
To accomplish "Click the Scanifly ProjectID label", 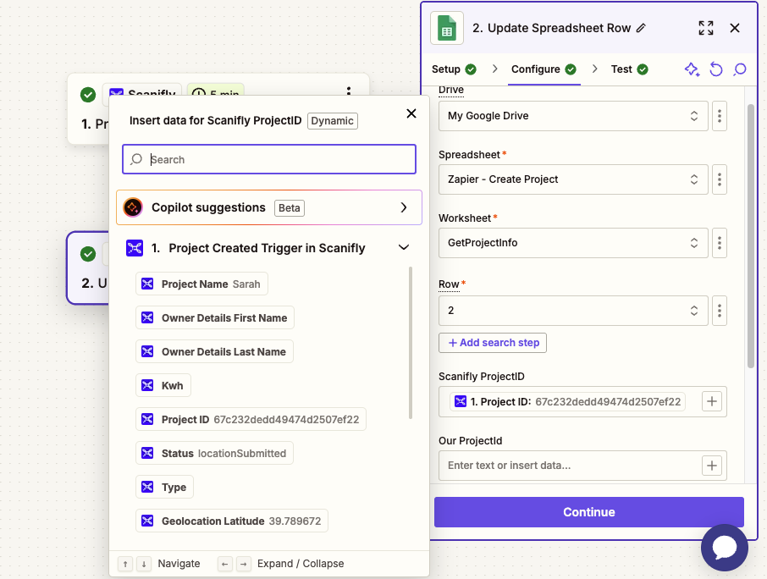I will (482, 377).
